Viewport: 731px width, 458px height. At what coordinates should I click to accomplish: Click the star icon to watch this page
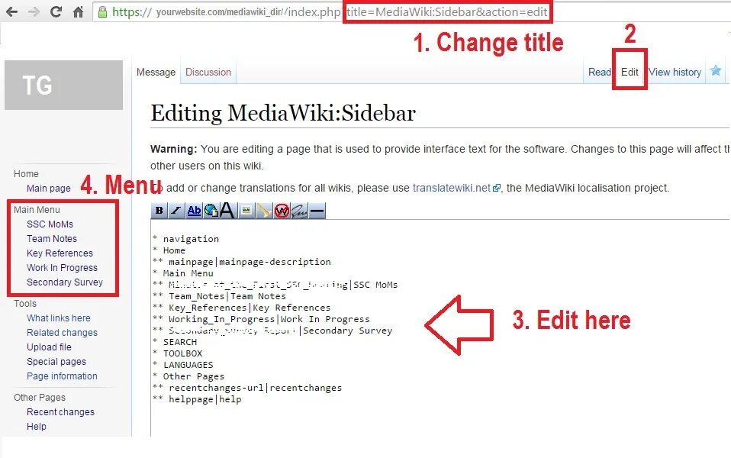coord(716,71)
